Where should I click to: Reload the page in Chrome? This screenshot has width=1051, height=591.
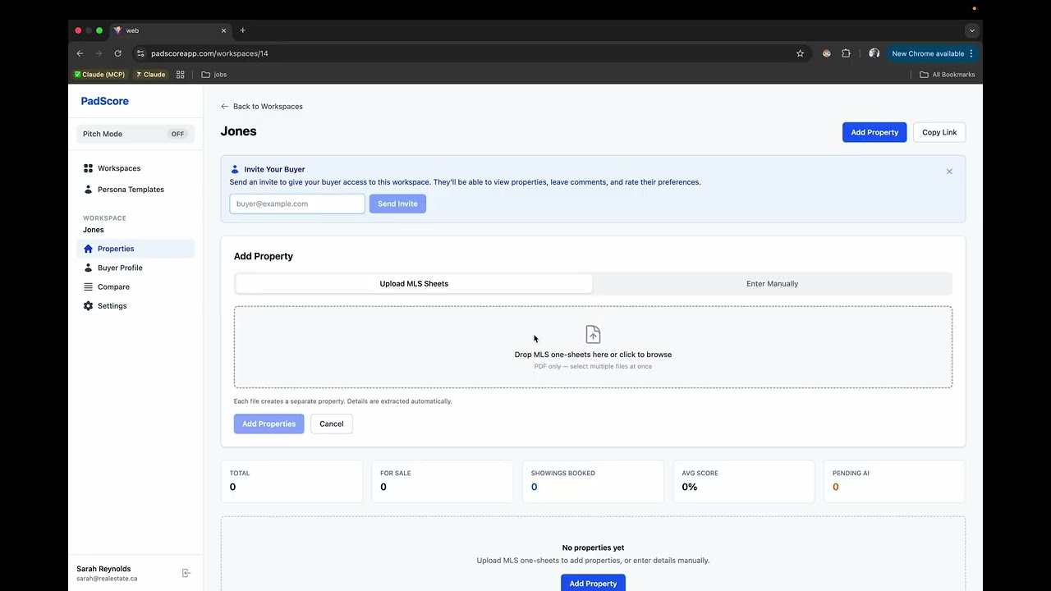[117, 53]
